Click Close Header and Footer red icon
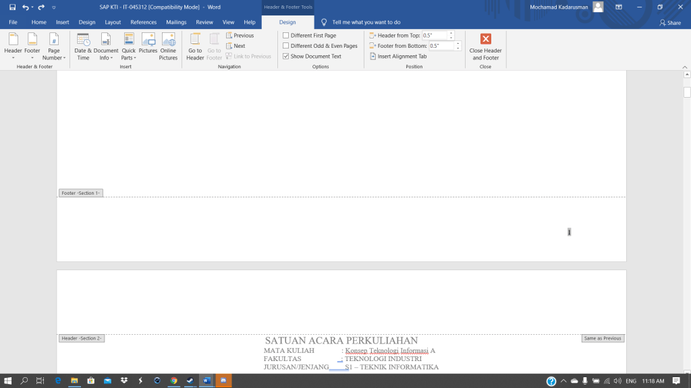The width and height of the screenshot is (691, 388). 486,39
